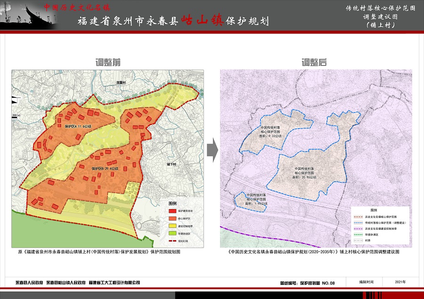The height and width of the screenshot is (299, 424).
Task: Click the 2021年 date cell in footer
Action: pos(400,282)
